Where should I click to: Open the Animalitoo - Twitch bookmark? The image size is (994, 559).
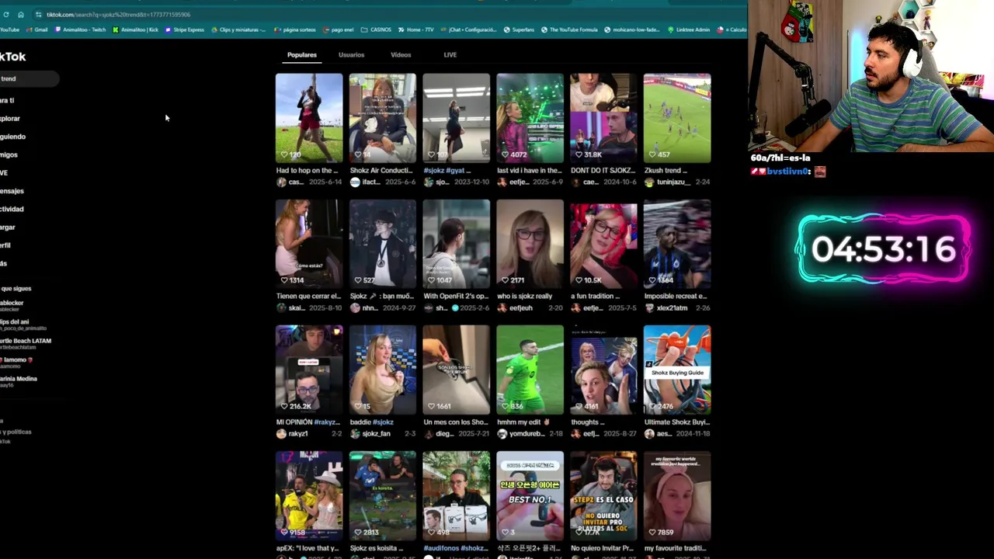(x=80, y=30)
